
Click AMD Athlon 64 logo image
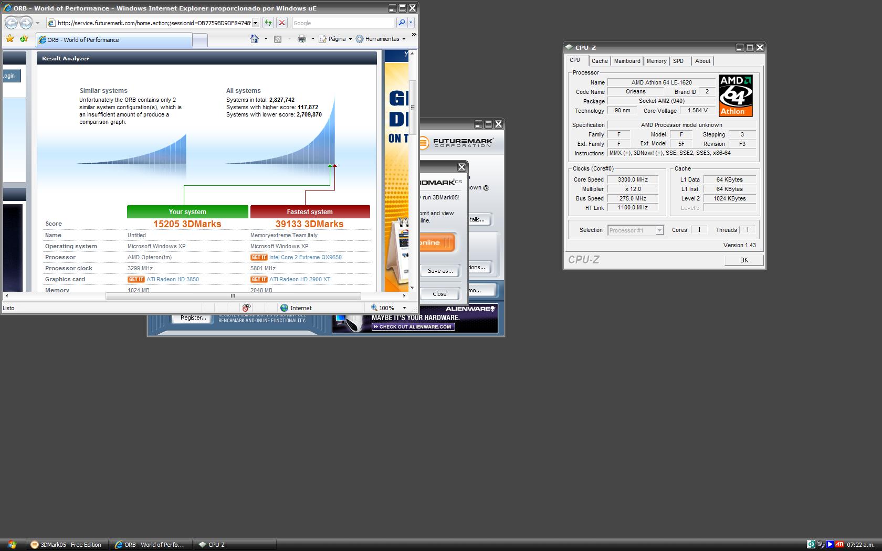(736, 95)
